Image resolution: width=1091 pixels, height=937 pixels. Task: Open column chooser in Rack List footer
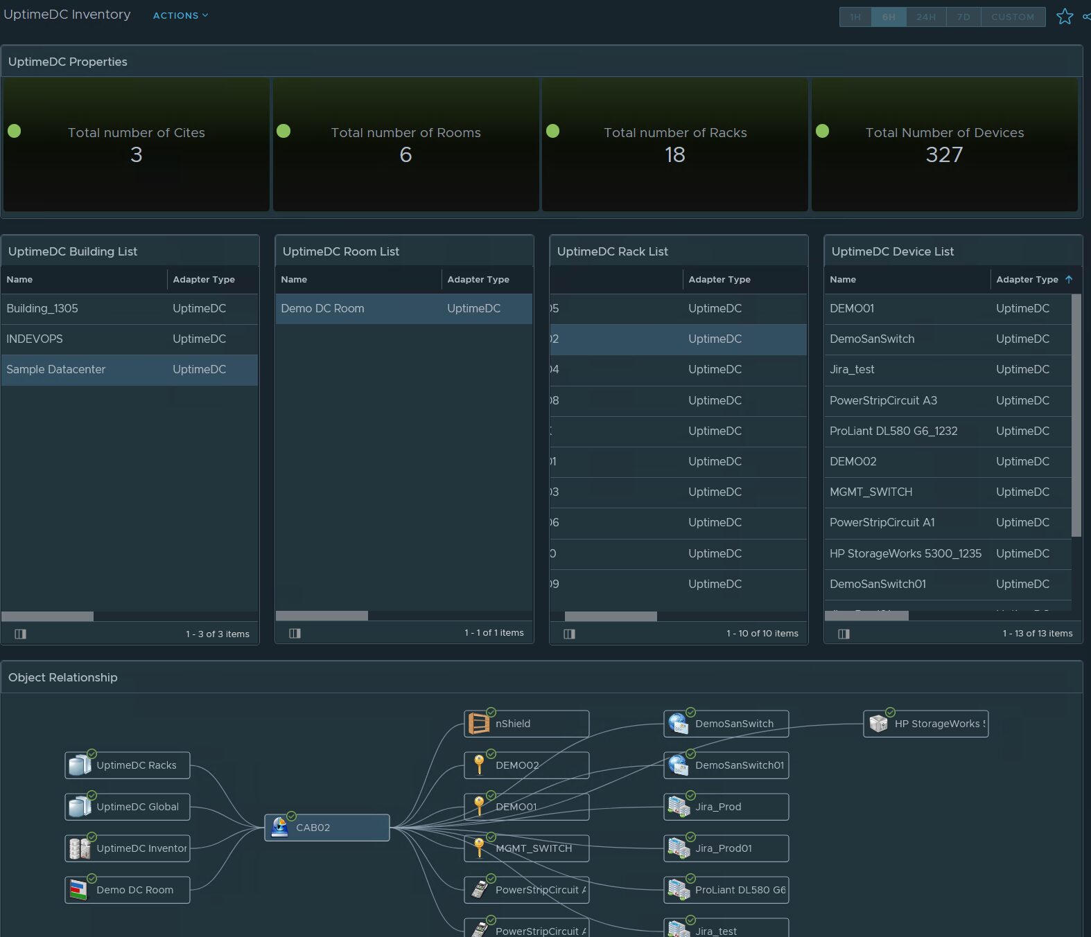pos(569,634)
